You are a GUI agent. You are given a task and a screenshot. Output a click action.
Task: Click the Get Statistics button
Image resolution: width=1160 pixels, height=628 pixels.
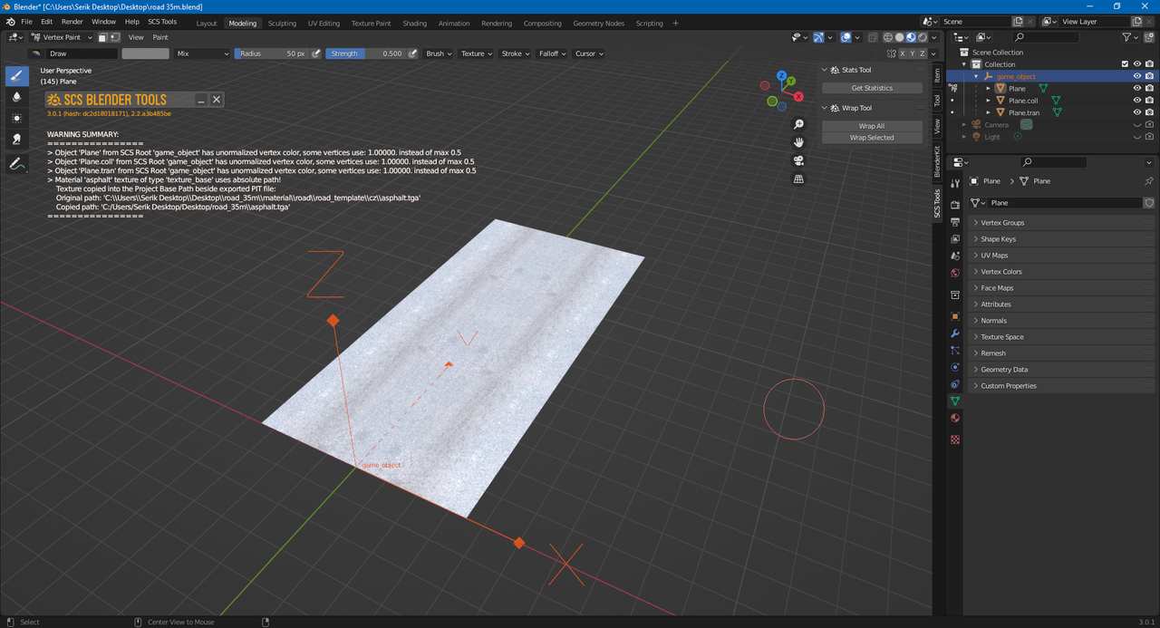[872, 88]
